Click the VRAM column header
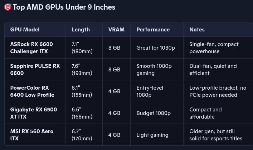The width and height of the screenshot is (253, 150). pyautogui.click(x=116, y=30)
